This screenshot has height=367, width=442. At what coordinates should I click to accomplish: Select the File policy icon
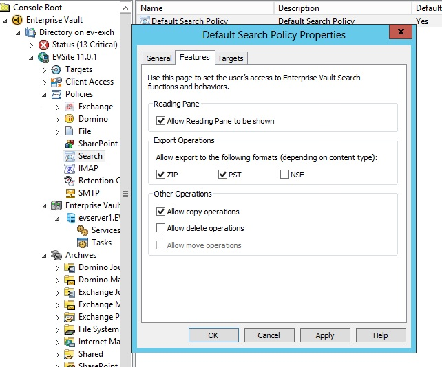tap(70, 131)
